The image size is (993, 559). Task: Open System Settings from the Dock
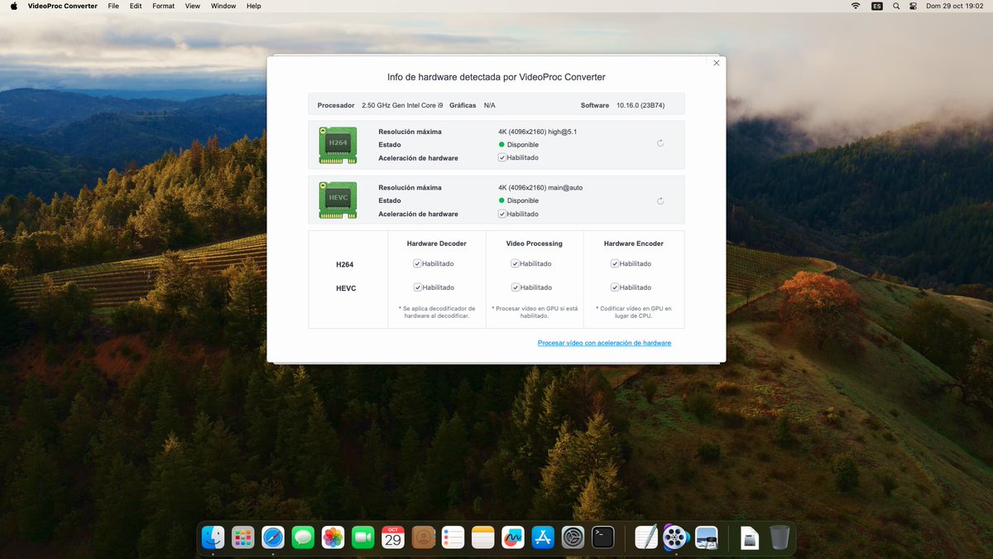573,537
